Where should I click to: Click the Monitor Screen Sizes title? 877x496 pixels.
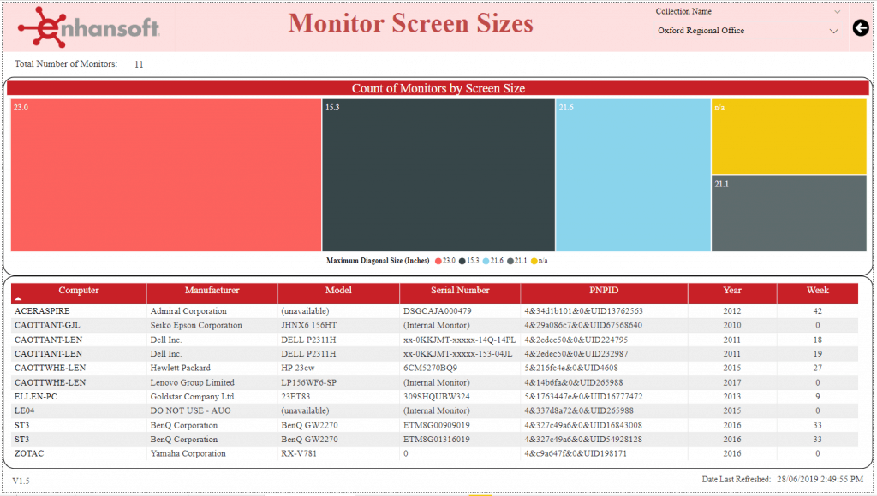pyautogui.click(x=410, y=23)
